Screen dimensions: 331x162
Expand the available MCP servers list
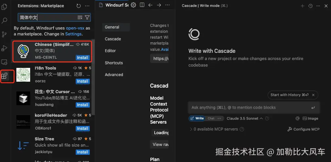click(214, 129)
